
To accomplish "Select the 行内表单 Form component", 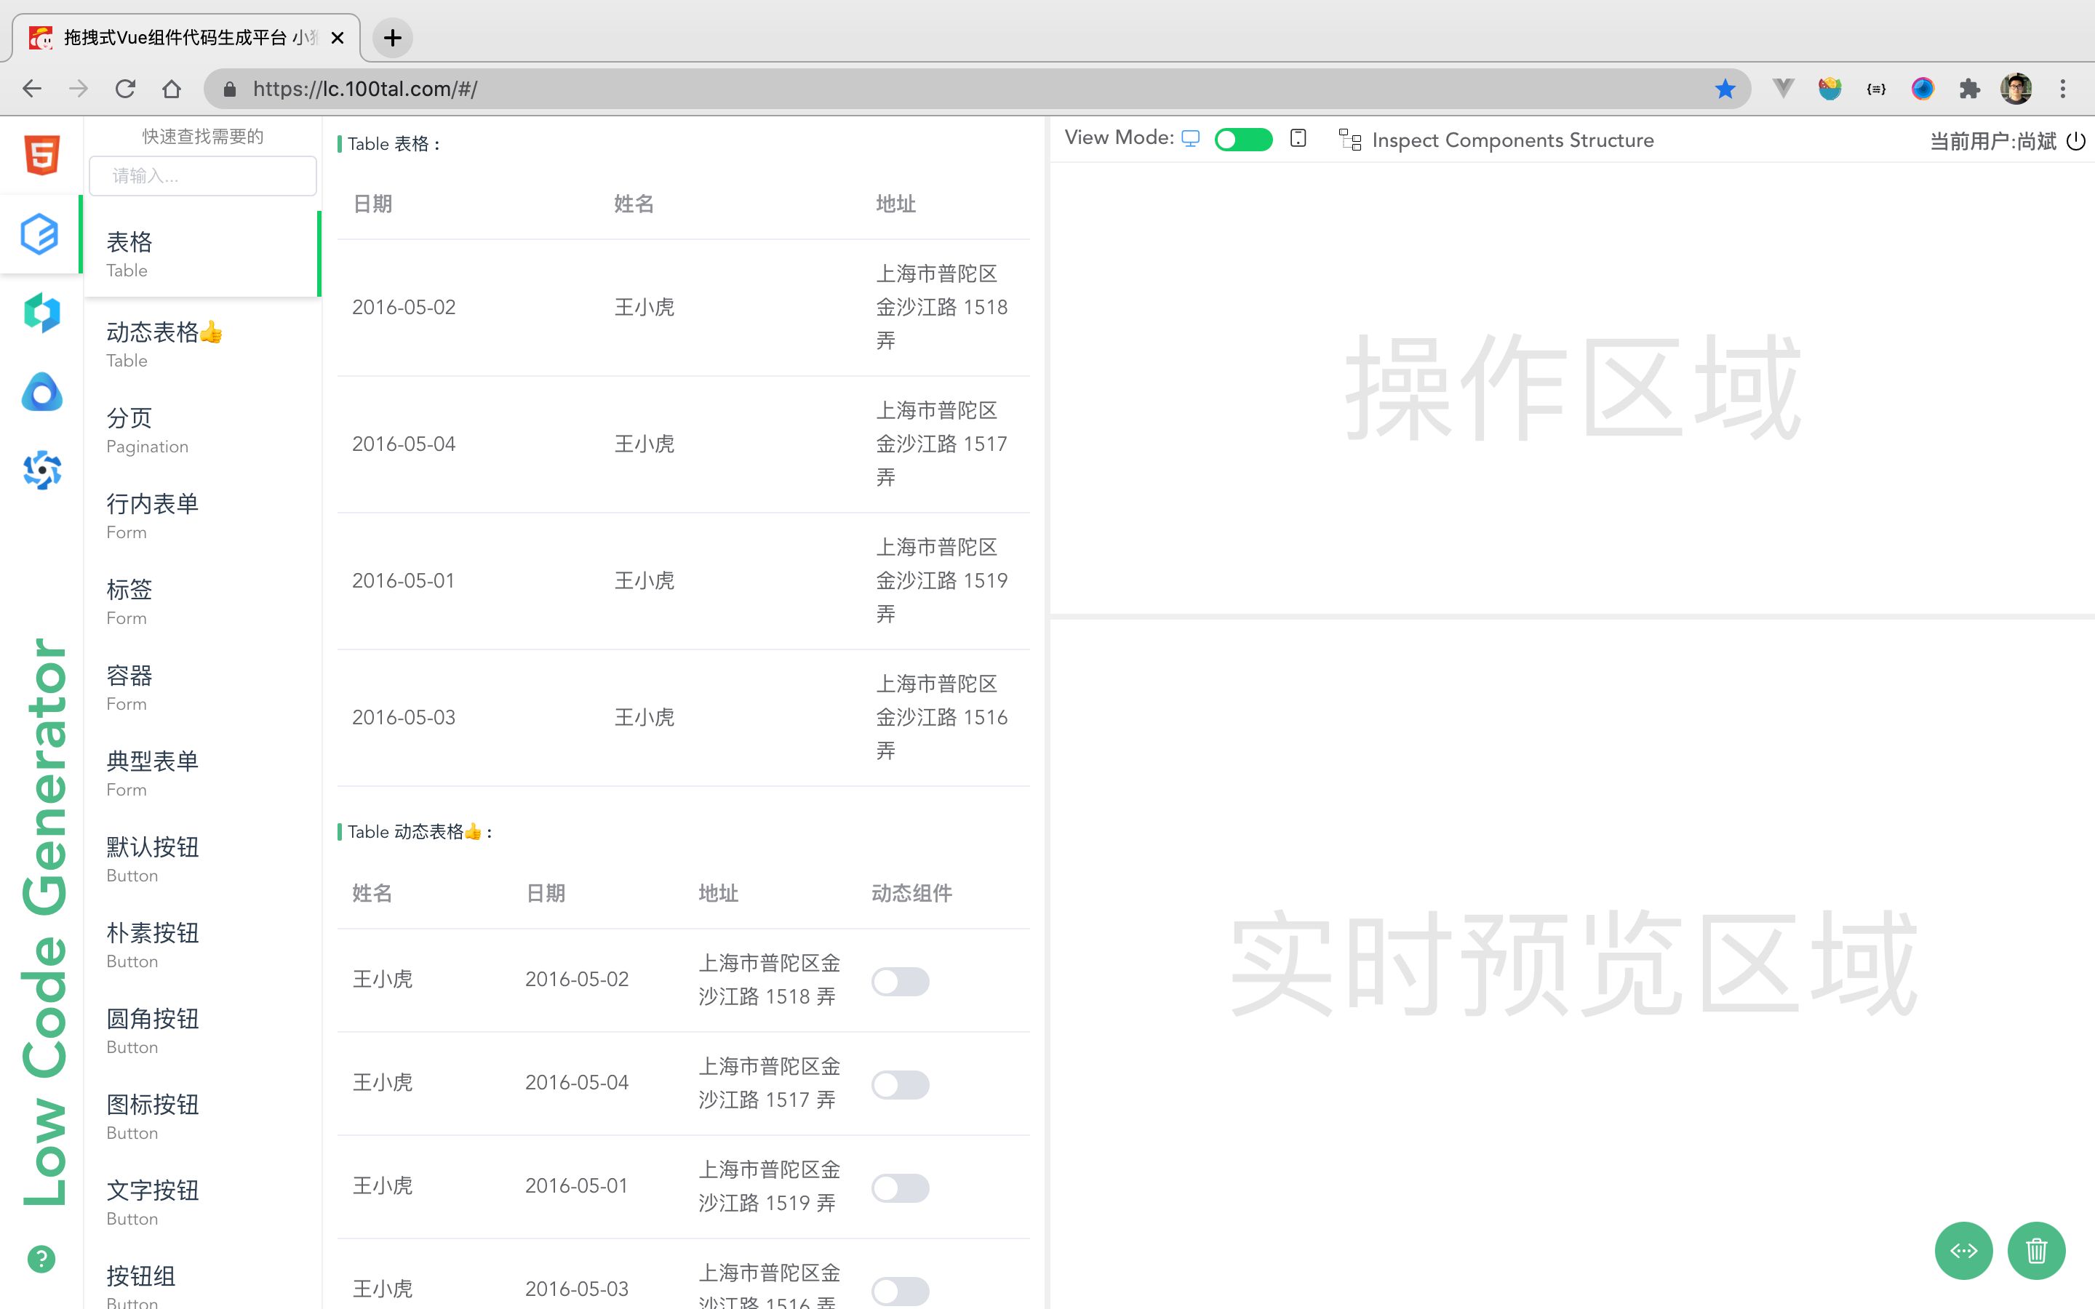I will point(201,516).
